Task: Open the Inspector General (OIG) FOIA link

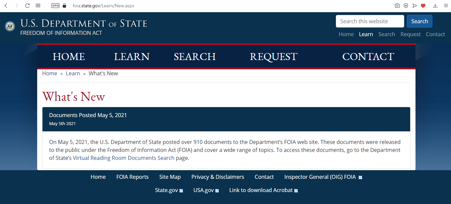Action: (323, 177)
